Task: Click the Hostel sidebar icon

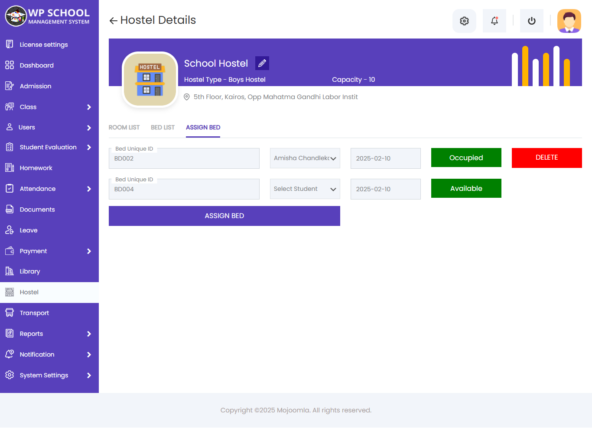Action: point(10,292)
